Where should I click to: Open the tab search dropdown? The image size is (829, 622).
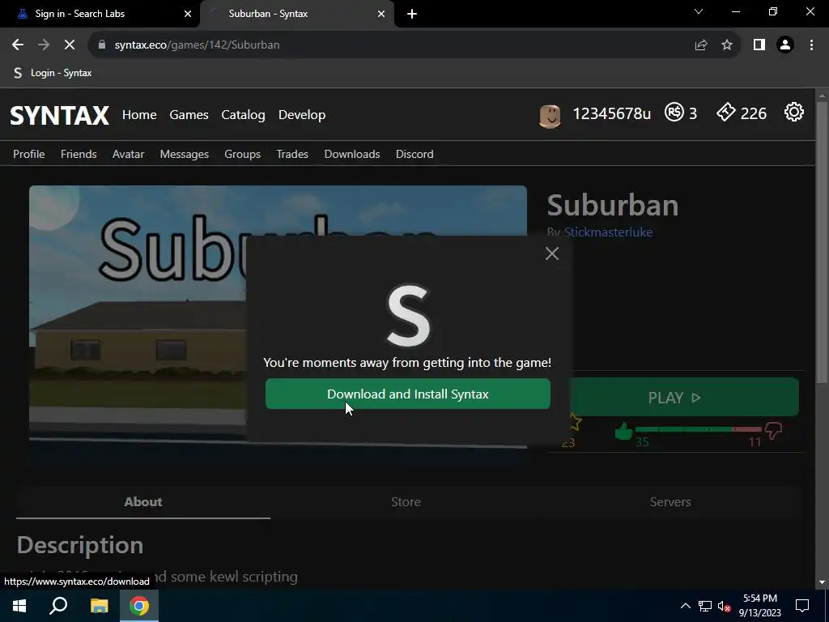pyautogui.click(x=699, y=11)
